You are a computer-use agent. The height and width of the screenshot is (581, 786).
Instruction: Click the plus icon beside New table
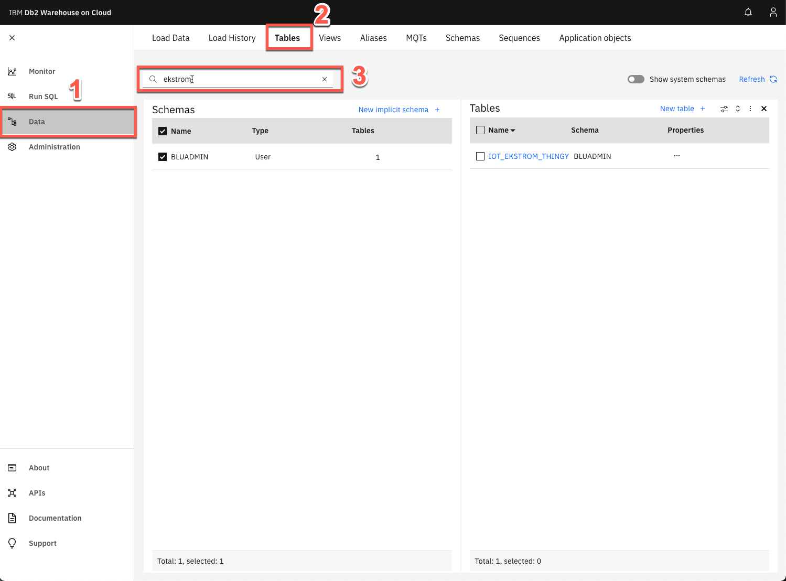[703, 109]
